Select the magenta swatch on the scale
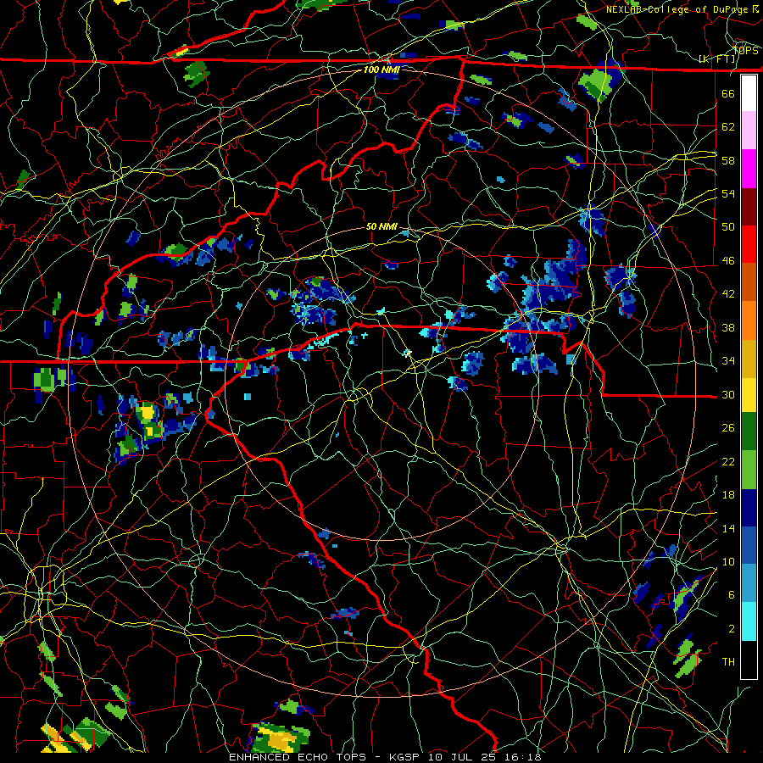 pos(749,169)
